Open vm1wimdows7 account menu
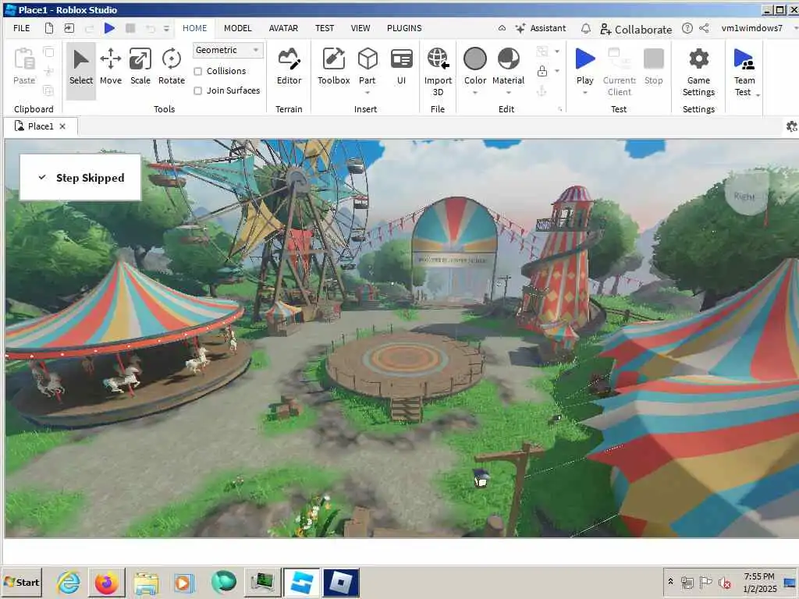Image resolution: width=799 pixels, height=599 pixels. [x=751, y=29]
